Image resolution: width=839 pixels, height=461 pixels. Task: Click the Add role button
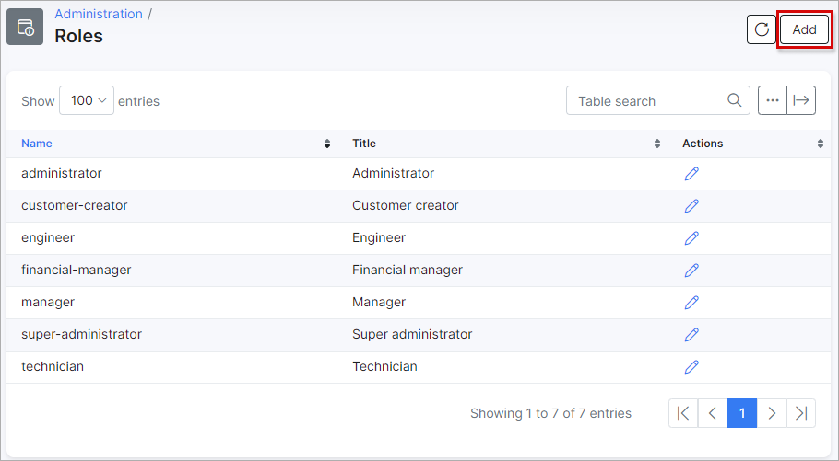(804, 29)
